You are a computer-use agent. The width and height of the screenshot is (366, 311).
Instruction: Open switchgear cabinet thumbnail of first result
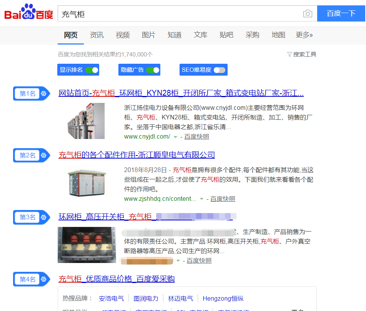pos(86,121)
